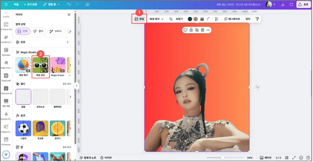This screenshot has width=313, height=162.
Task: Show more filters with the arrow
Action: click(70, 97)
